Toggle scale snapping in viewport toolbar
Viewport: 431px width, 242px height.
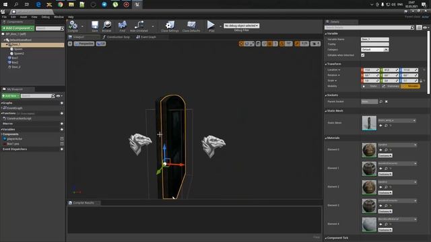297,44
